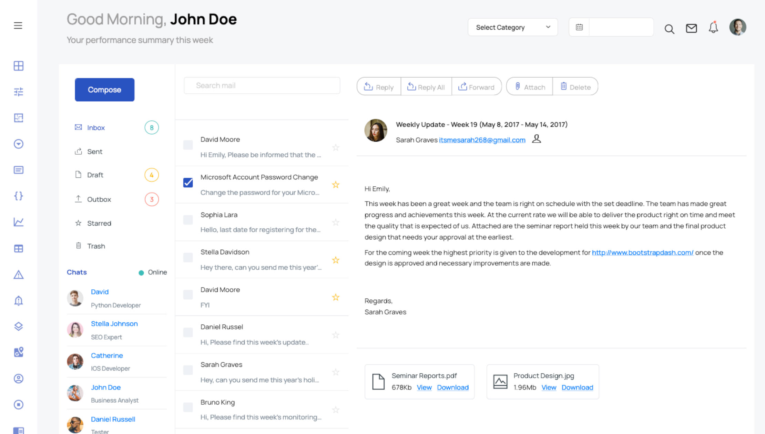Star the Daniel Russel email
This screenshot has height=434, width=765.
click(336, 335)
